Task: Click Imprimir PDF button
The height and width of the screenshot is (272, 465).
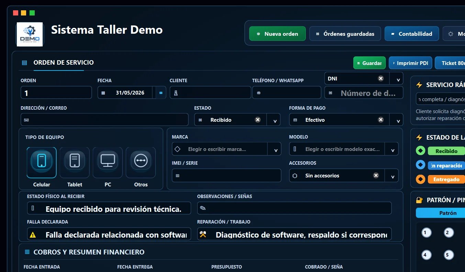Action: (x=410, y=63)
